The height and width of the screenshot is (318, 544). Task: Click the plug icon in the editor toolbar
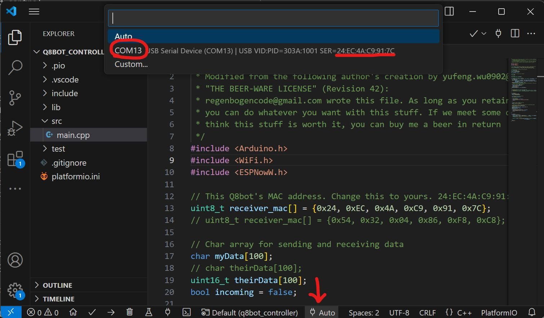[x=498, y=33]
